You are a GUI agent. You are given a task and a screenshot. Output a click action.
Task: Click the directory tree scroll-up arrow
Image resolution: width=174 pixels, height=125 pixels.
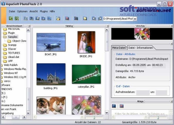pyautogui.click(x=28, y=30)
